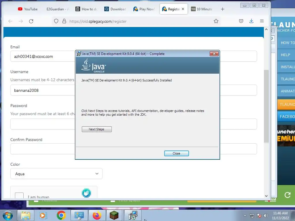Open the Firefox downloads panel
Image resolution: width=295 pixels, height=221 pixels.
coord(251,21)
